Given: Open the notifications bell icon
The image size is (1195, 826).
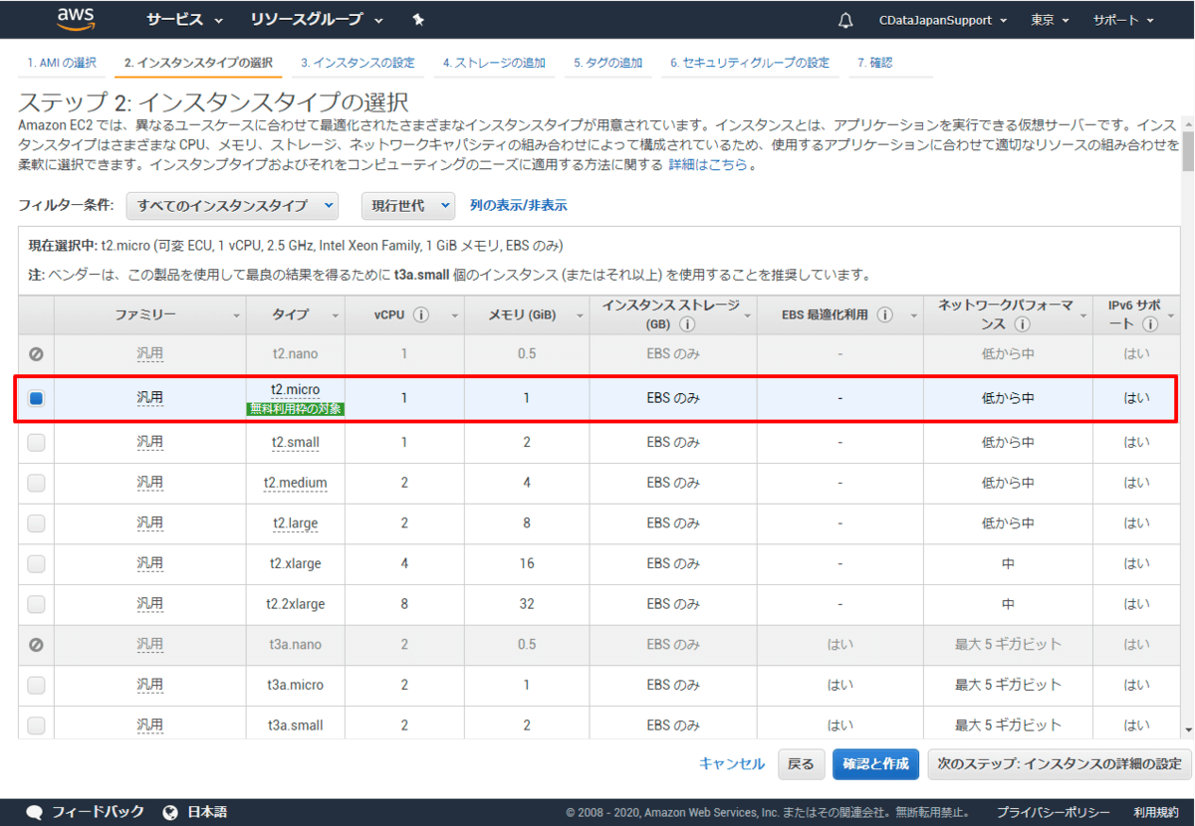Looking at the screenshot, I should click(x=845, y=20).
